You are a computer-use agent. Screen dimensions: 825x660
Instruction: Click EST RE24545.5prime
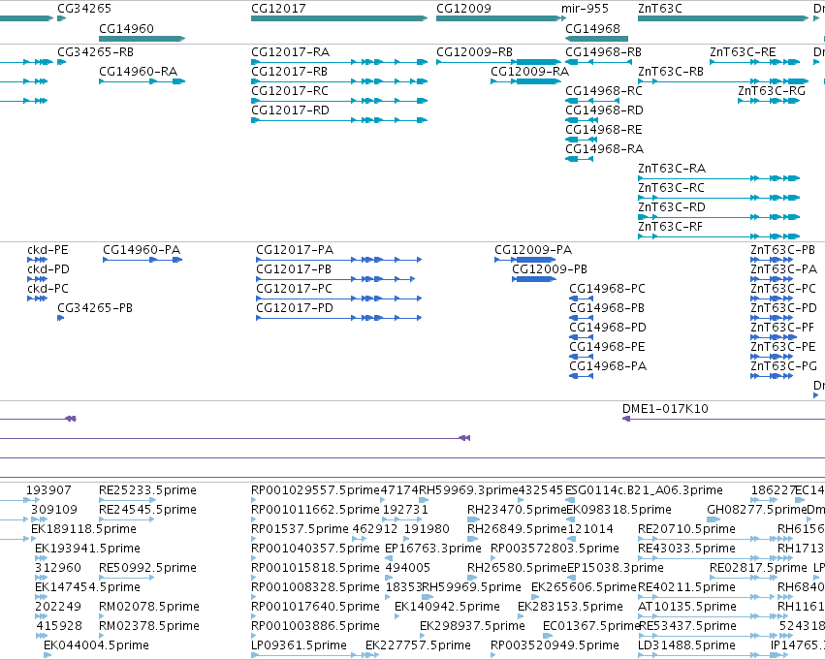point(148,510)
